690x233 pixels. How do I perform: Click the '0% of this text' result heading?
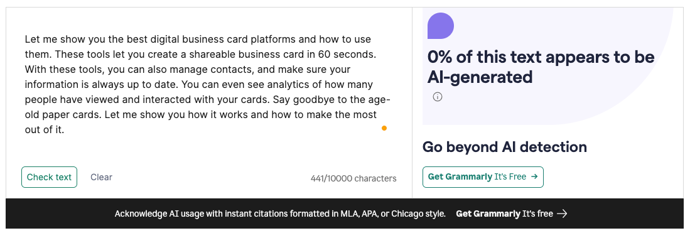[x=541, y=57]
